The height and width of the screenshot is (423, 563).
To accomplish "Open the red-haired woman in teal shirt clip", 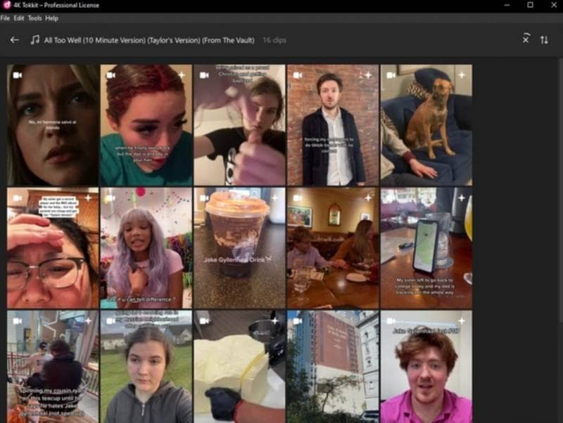I will (x=146, y=125).
